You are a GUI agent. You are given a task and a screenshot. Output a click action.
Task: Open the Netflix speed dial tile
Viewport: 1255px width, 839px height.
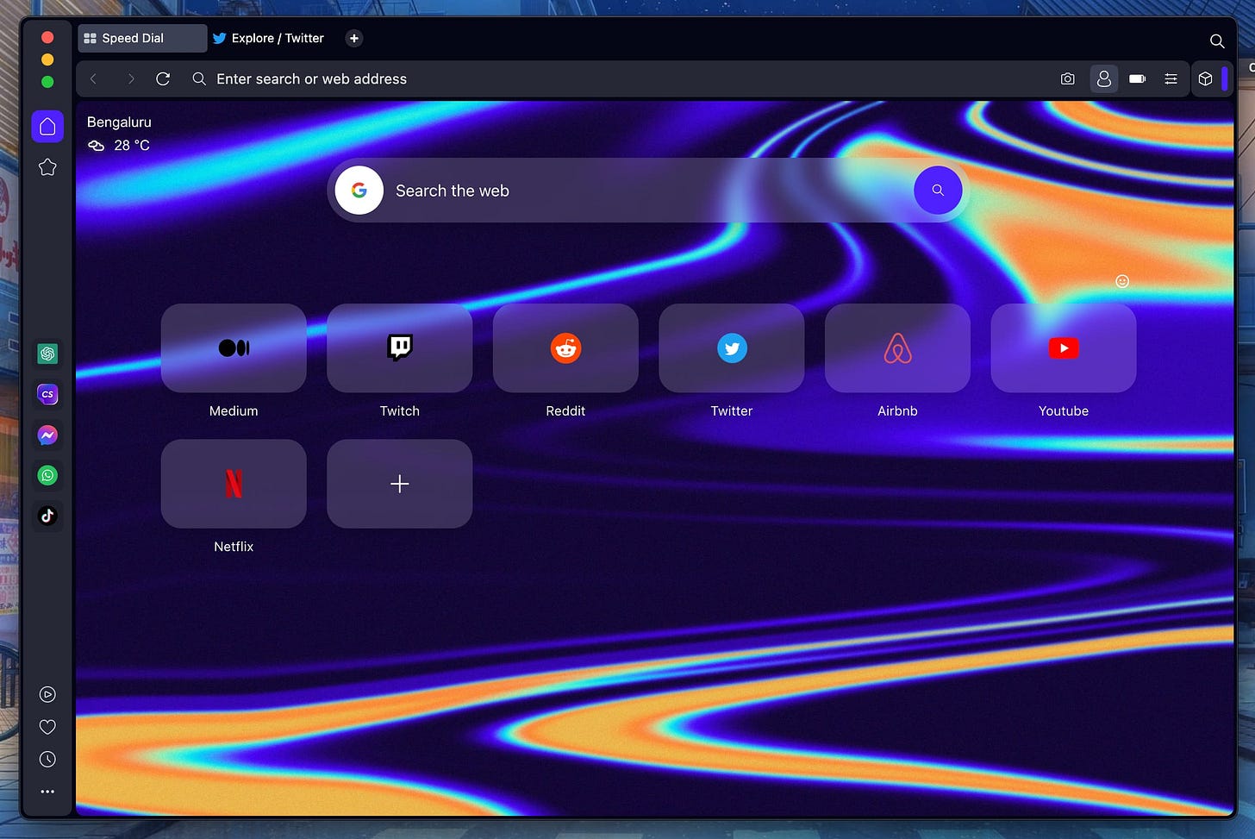pos(234,484)
